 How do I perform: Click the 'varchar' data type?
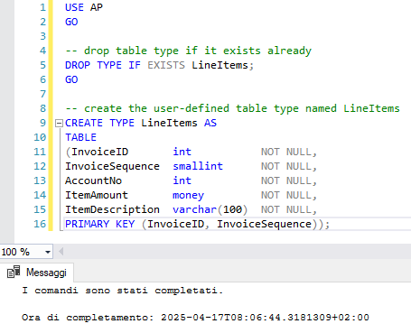[194, 209]
